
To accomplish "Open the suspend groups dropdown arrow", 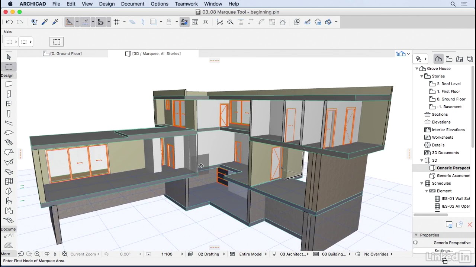I will coord(176,22).
